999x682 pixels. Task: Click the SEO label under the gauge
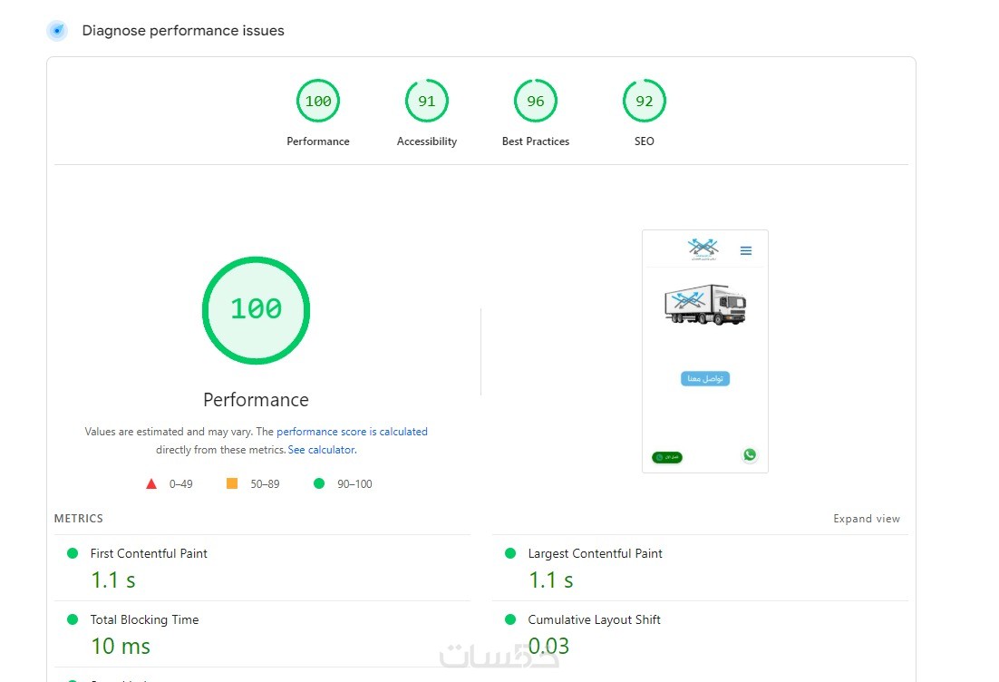point(645,141)
